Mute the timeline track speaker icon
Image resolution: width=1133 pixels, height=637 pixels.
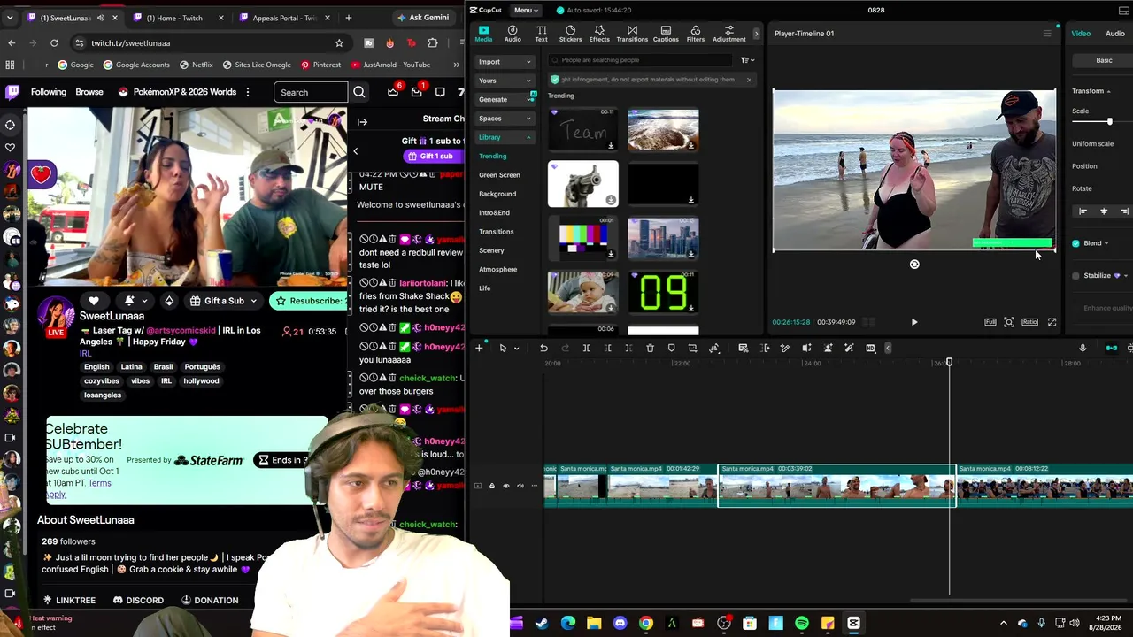click(x=520, y=486)
